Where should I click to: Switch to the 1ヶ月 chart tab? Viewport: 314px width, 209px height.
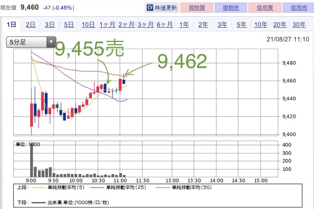click(107, 25)
